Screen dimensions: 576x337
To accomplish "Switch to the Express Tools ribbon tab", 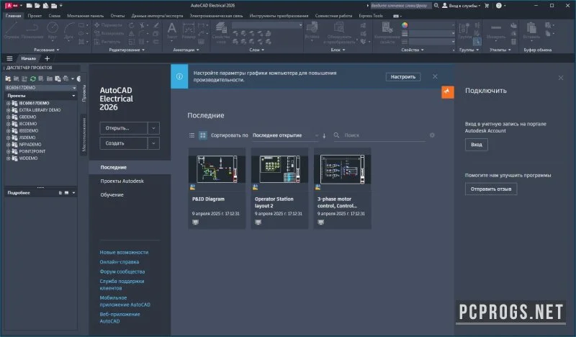I will [x=371, y=16].
